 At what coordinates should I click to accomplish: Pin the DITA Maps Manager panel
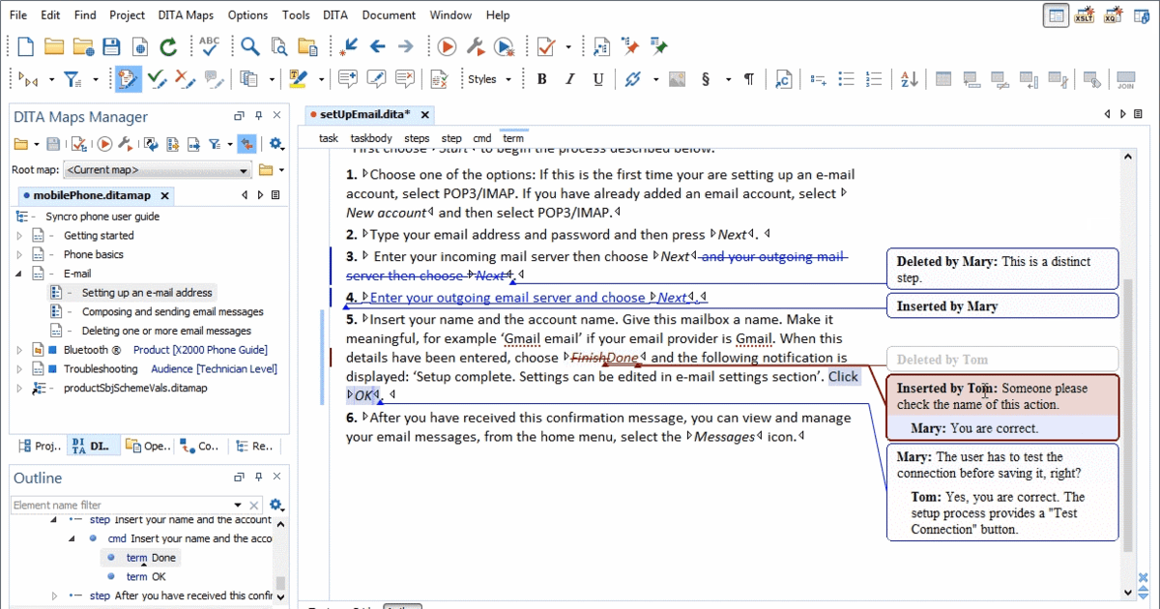click(x=259, y=116)
